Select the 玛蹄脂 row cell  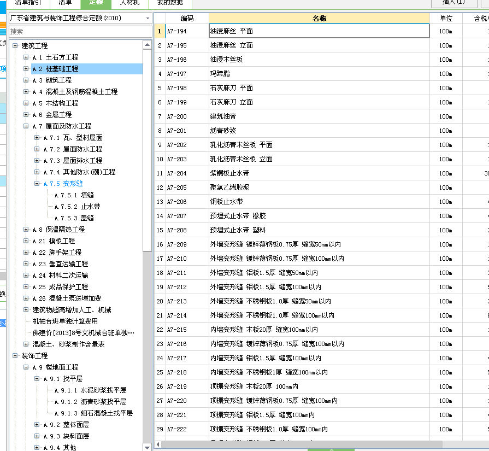(x=319, y=74)
